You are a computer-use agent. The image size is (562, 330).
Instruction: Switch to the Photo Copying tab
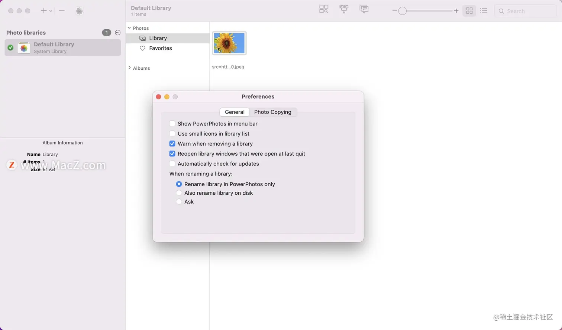click(273, 112)
